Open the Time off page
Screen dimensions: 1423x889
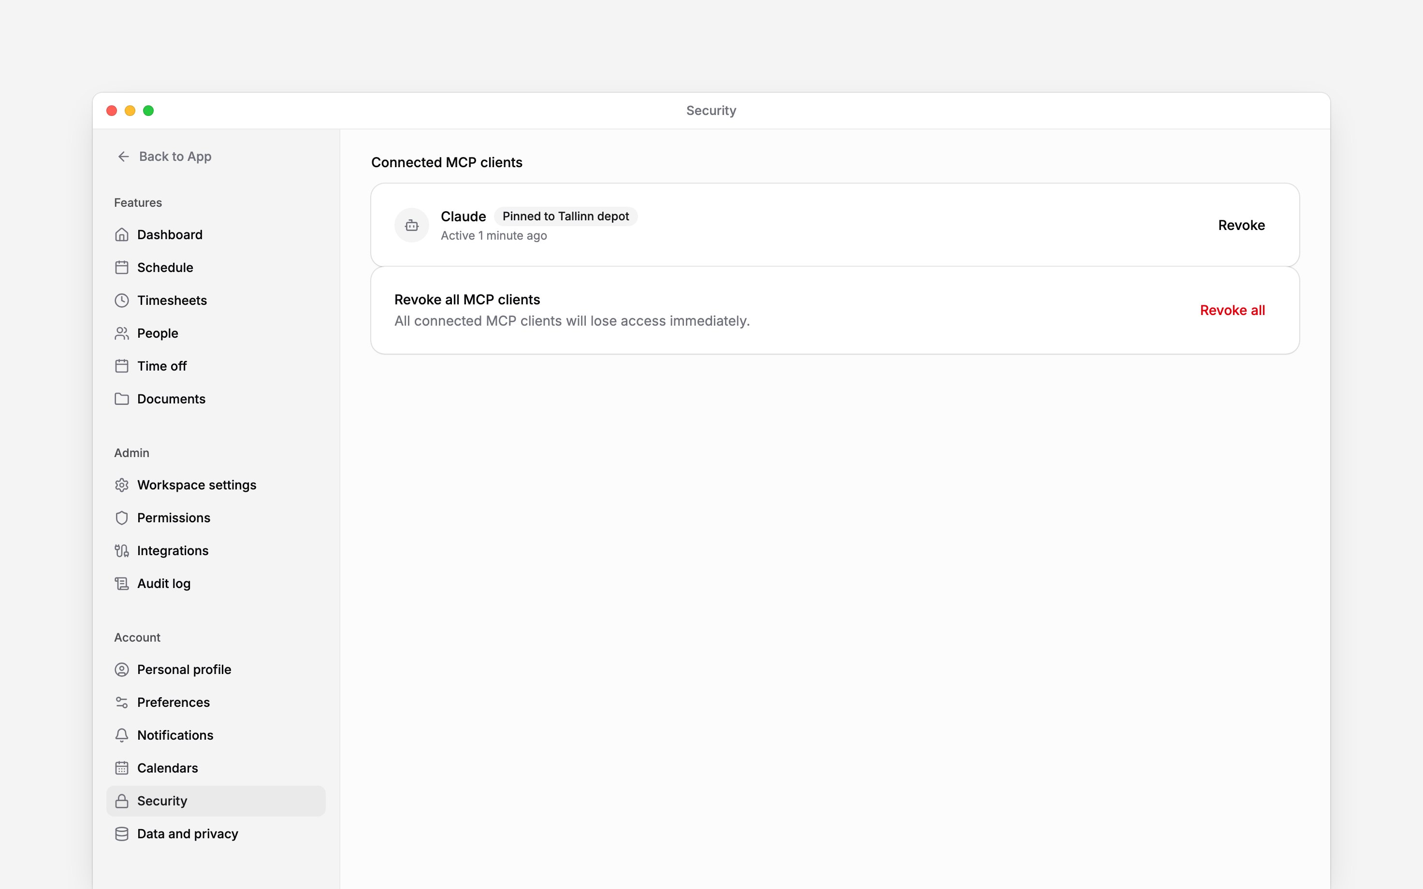pos(216,366)
